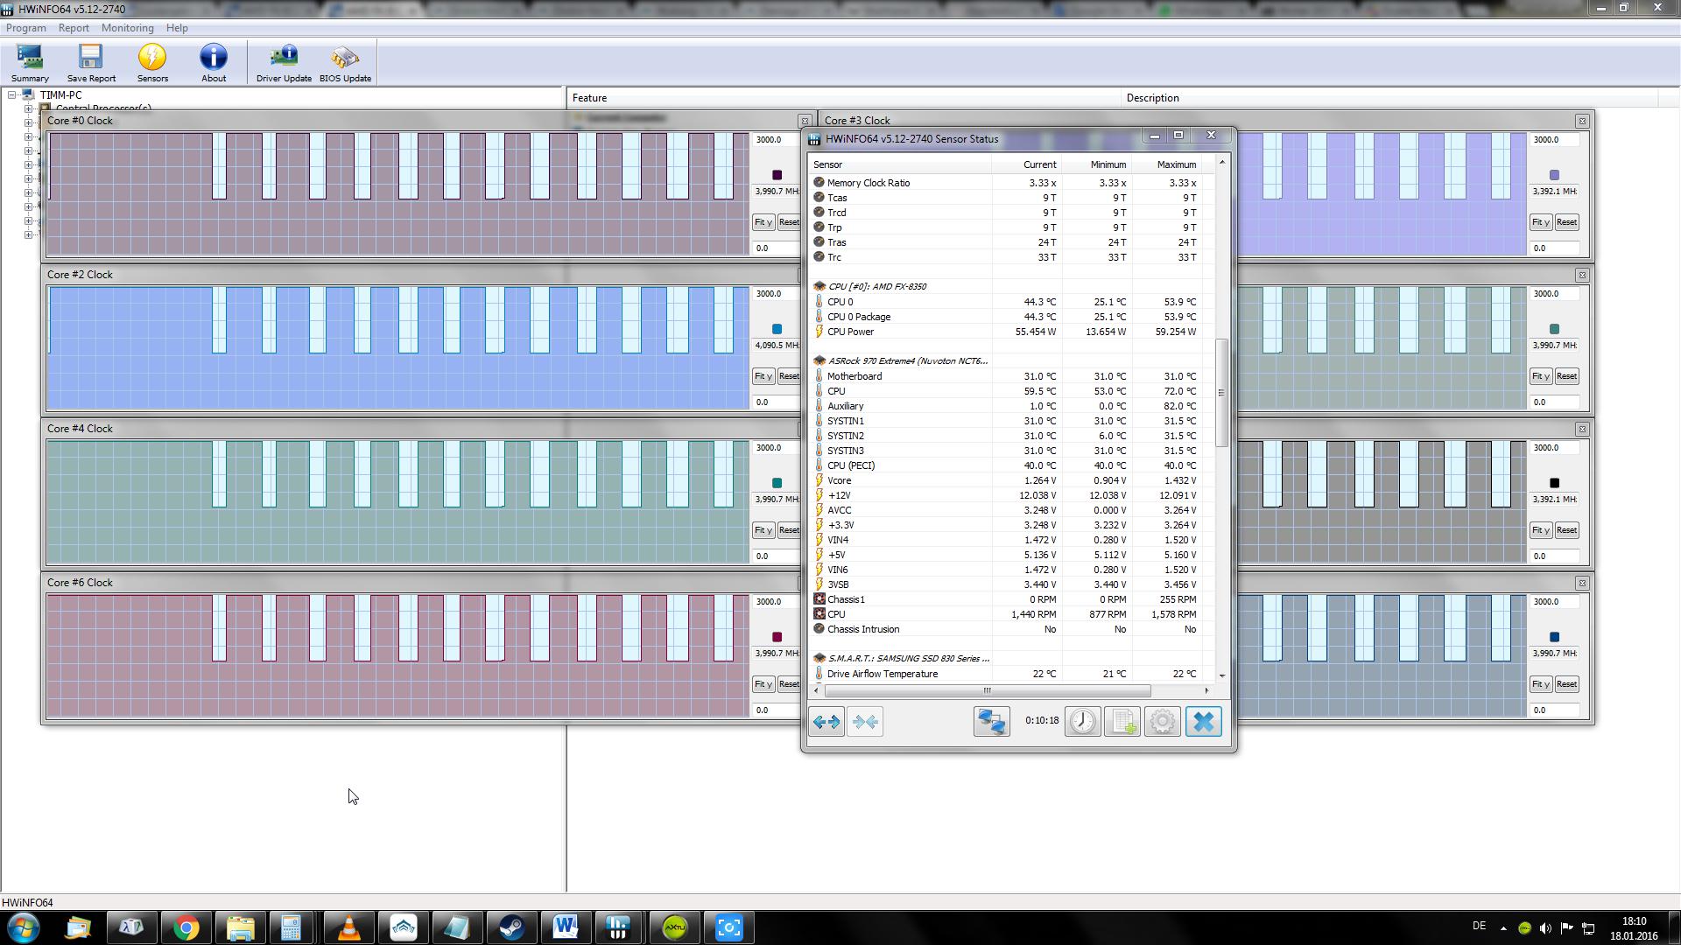Image resolution: width=1681 pixels, height=945 pixels.
Task: Open Steam from the taskbar
Action: 511,927
